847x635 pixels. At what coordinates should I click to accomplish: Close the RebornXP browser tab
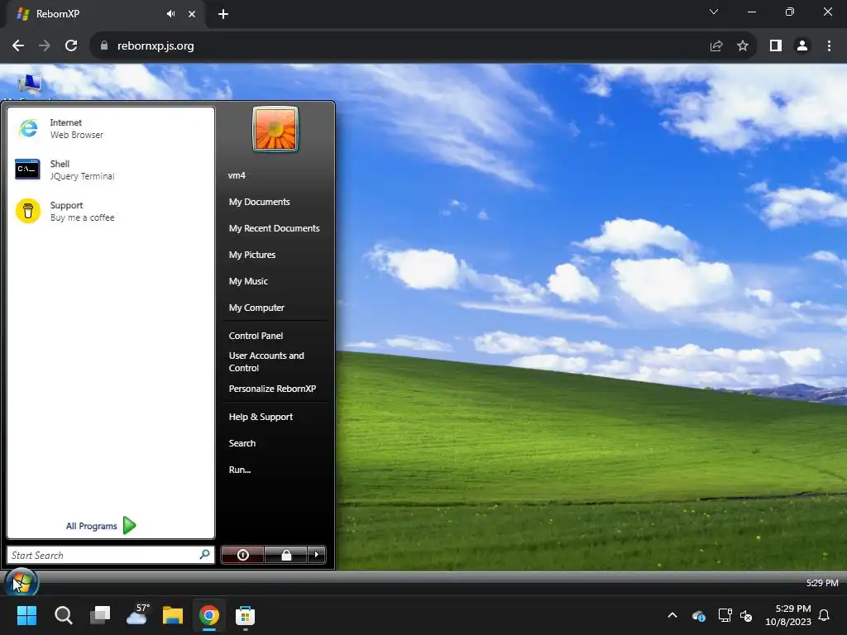click(x=192, y=14)
